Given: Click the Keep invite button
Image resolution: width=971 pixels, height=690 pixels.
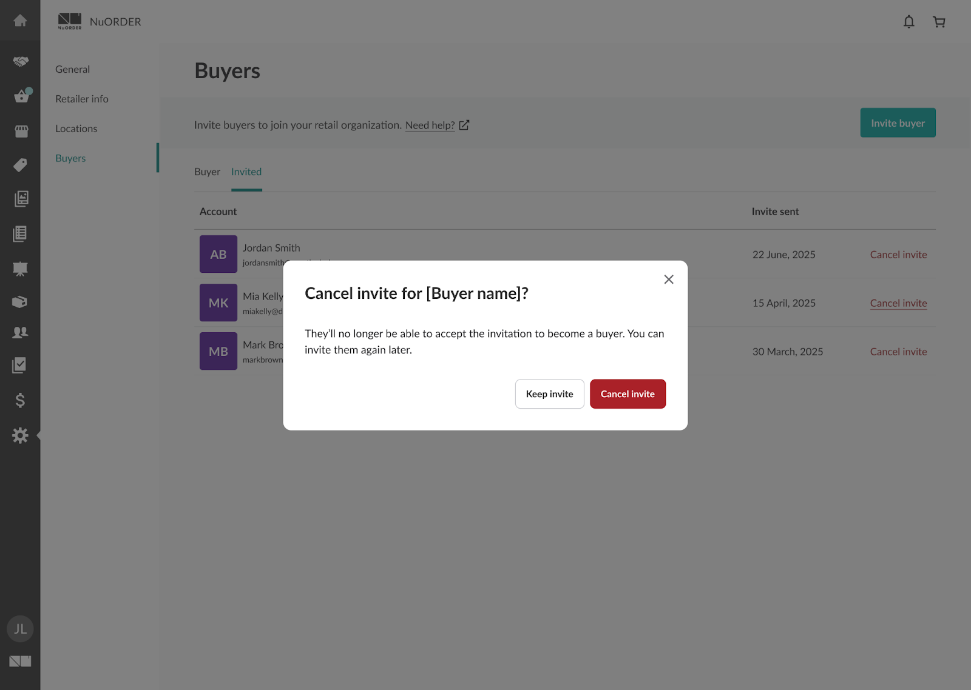Looking at the screenshot, I should pos(549,394).
